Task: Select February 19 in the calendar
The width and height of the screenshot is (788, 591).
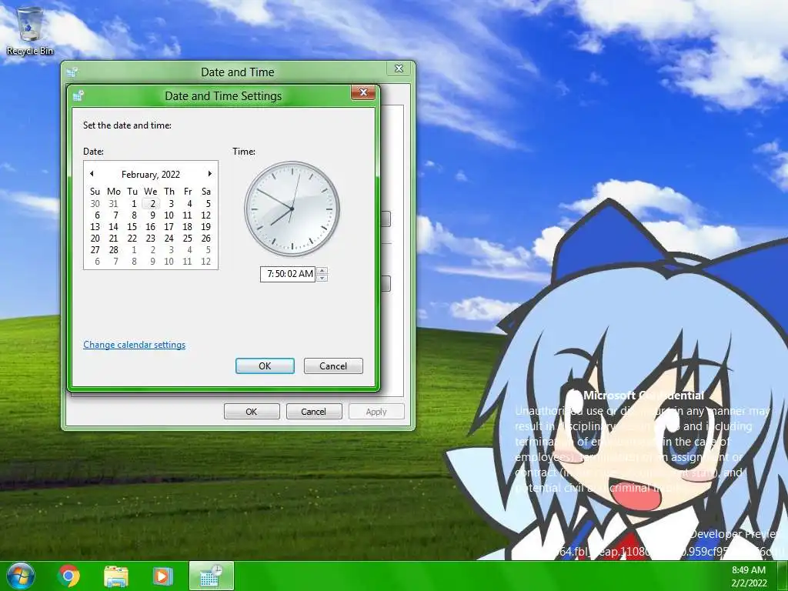Action: tap(206, 227)
